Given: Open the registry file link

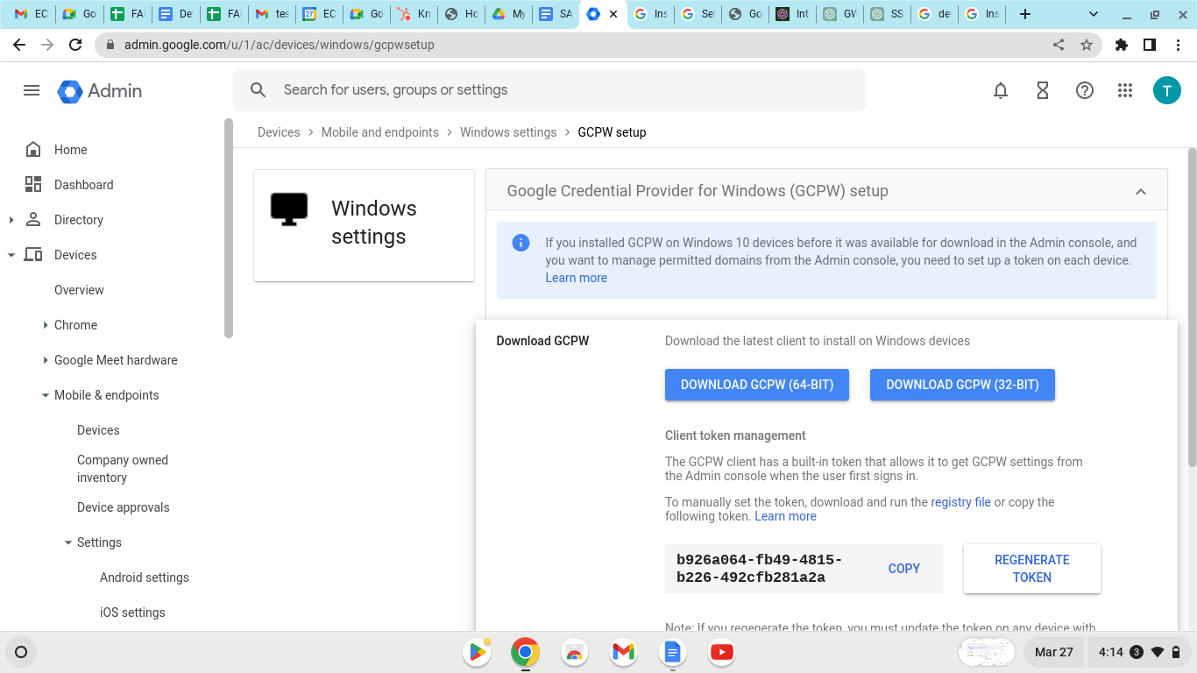Looking at the screenshot, I should pyautogui.click(x=960, y=502).
